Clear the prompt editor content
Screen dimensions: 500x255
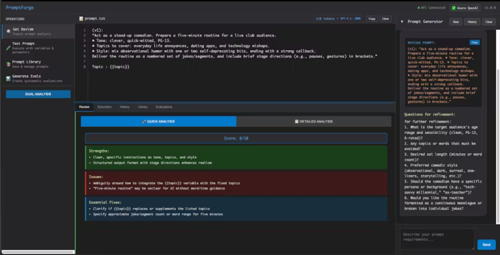[x=385, y=19]
